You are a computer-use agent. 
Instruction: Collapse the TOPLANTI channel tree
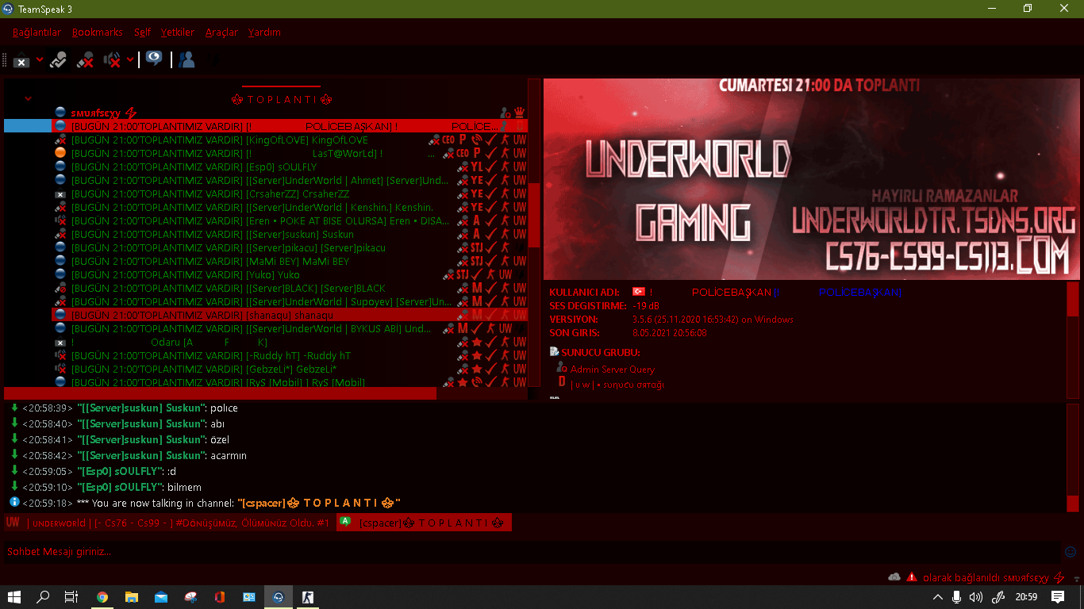[x=29, y=99]
